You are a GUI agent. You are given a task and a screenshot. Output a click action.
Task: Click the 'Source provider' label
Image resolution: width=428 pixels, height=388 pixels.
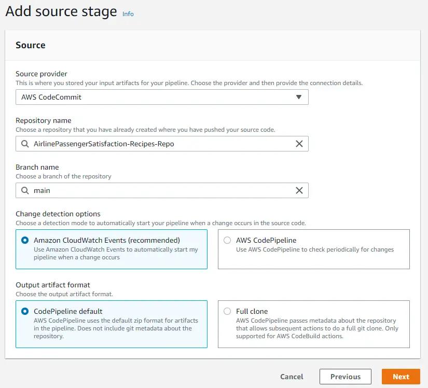click(x=41, y=74)
